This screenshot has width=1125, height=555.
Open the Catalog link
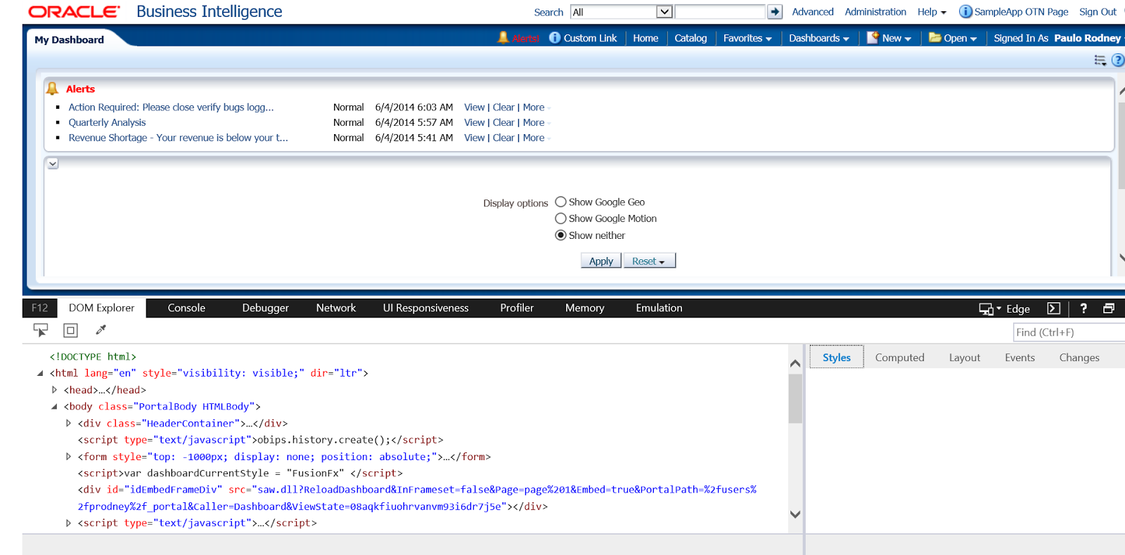pos(690,38)
